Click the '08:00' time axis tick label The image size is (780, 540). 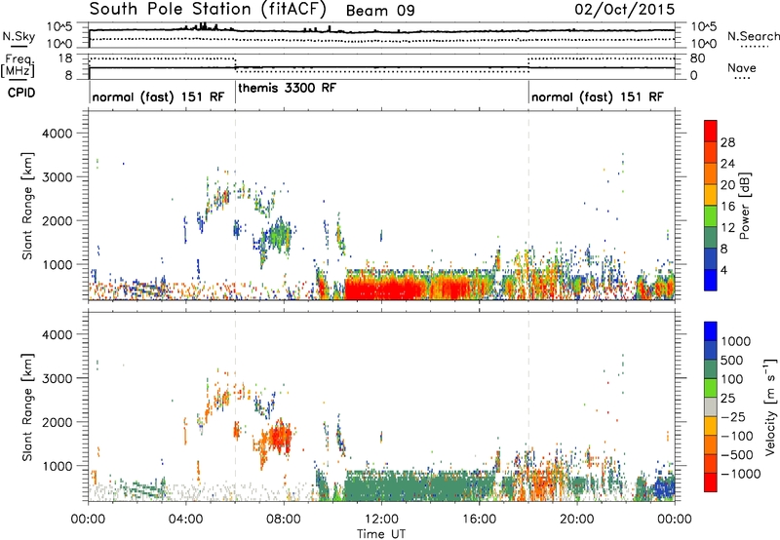284,519
